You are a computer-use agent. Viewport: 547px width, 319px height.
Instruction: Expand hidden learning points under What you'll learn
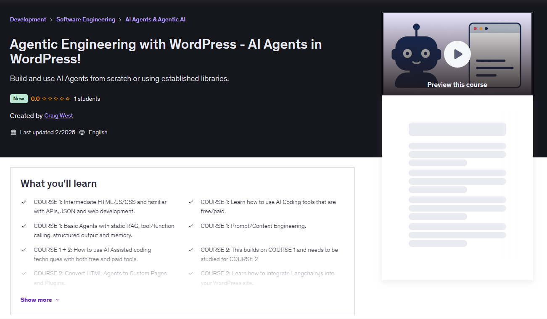point(36,299)
